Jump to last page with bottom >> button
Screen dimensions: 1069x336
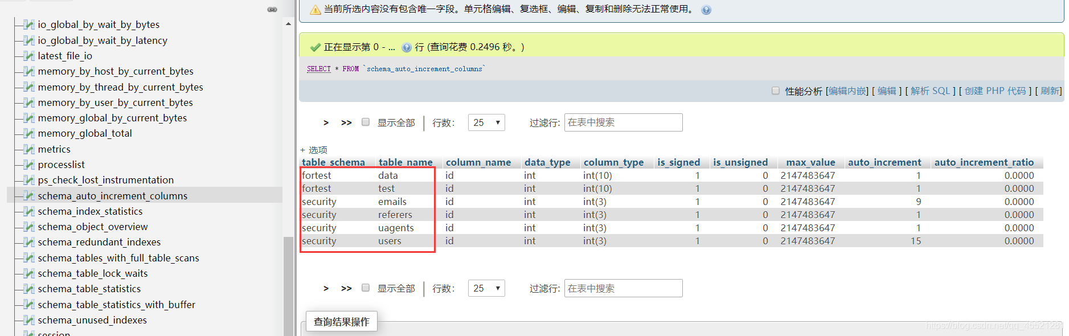tap(346, 288)
